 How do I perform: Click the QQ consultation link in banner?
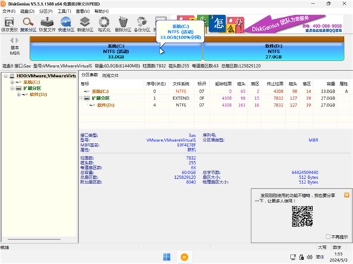tap(324, 30)
